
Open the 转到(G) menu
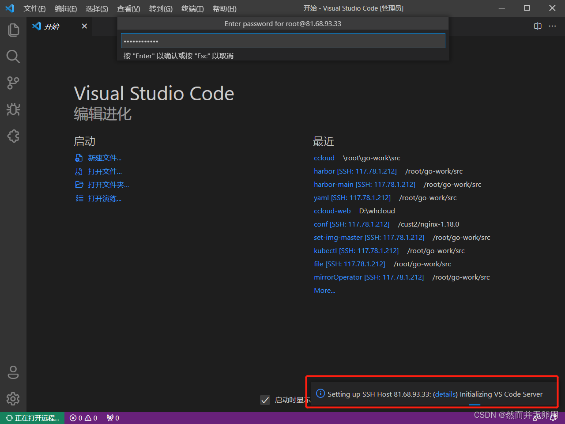(161, 8)
